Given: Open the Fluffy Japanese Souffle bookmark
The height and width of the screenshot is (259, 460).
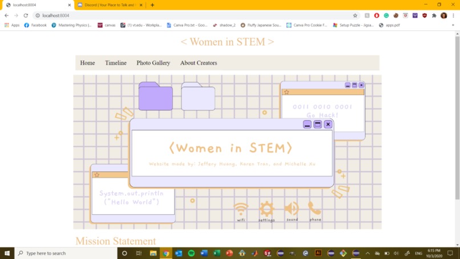Looking at the screenshot, I should click(x=261, y=25).
